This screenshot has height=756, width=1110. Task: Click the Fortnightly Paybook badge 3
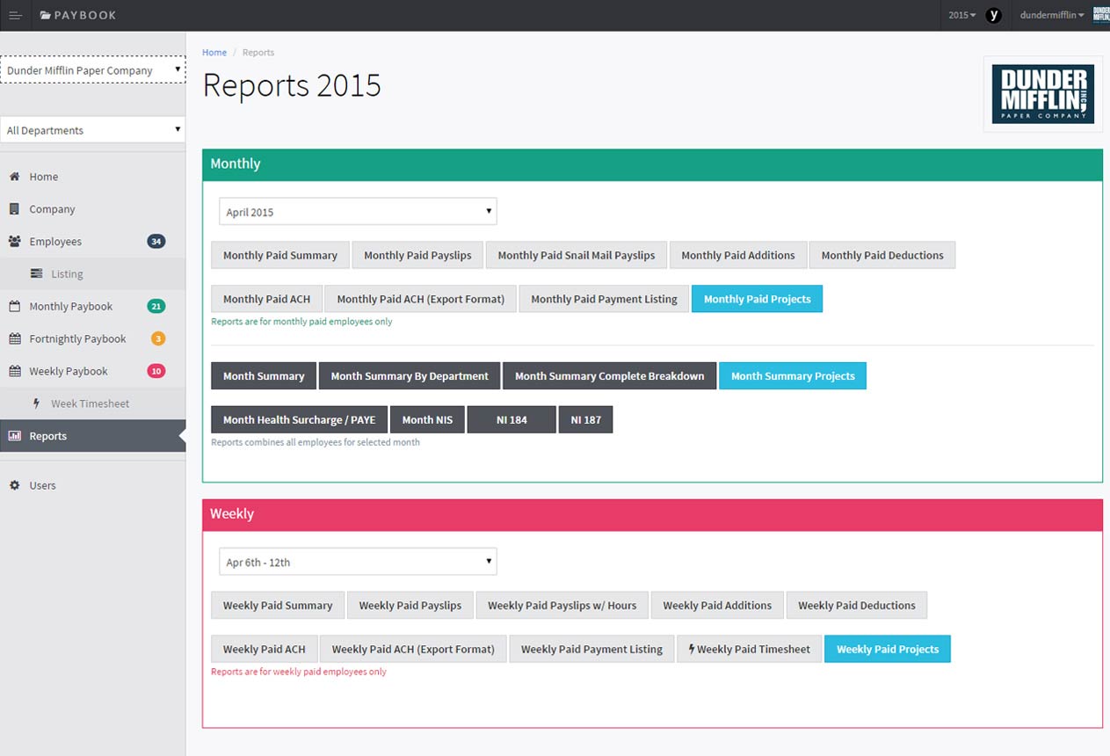[x=158, y=339]
